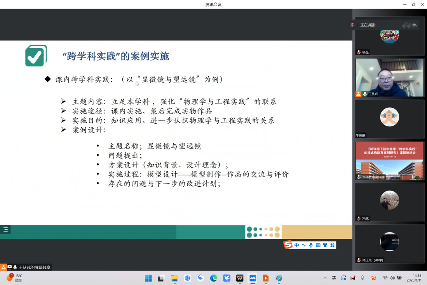Click the muted mic icon beside 褚玉光

(x=359, y=260)
